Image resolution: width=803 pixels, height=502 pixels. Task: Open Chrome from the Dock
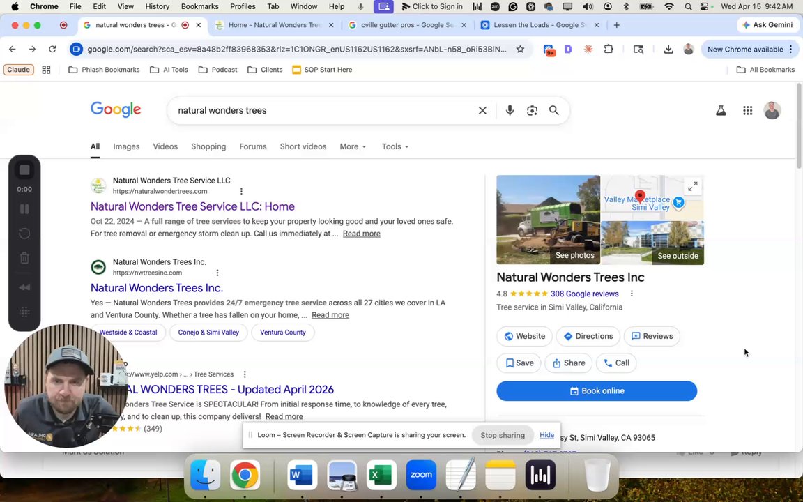[x=245, y=476]
